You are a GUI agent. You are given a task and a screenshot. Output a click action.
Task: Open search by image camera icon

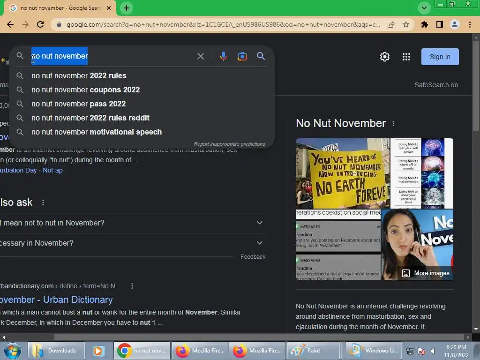[x=242, y=56]
